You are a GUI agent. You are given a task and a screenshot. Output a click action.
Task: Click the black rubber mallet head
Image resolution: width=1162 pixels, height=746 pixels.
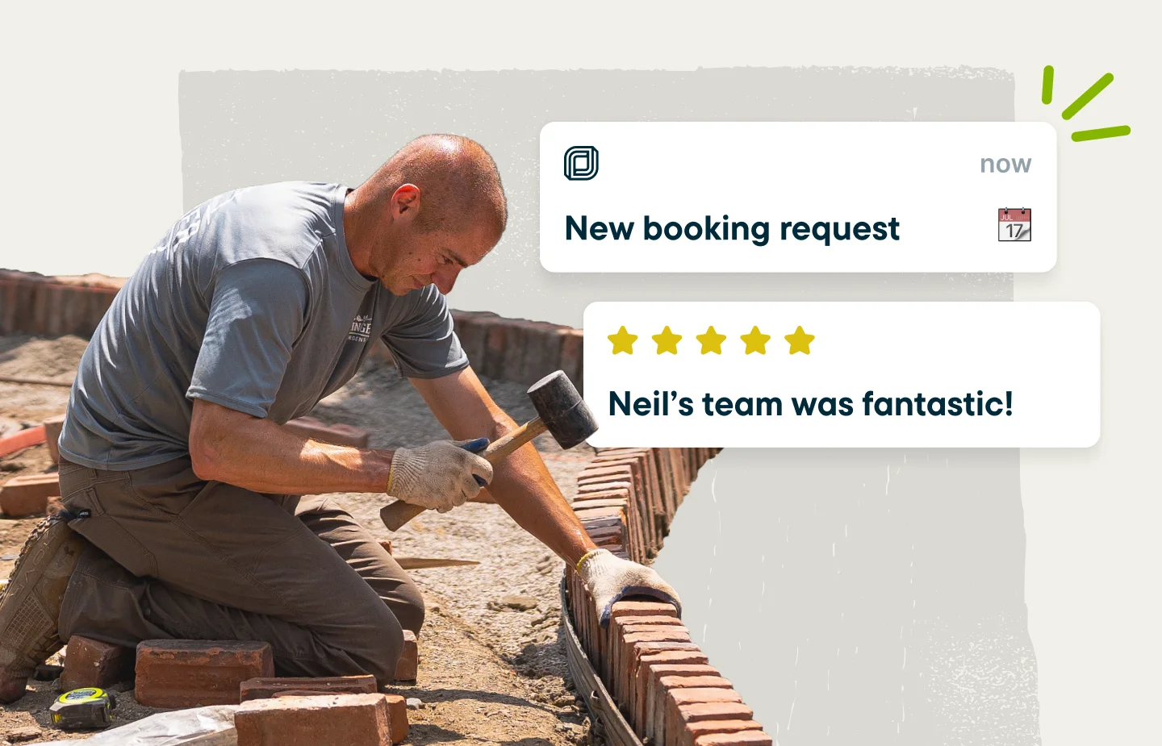click(x=562, y=409)
